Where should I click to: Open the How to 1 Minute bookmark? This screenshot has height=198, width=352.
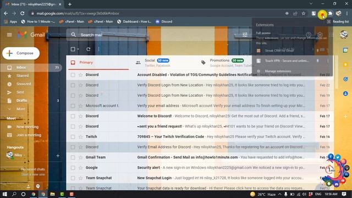click(38, 21)
